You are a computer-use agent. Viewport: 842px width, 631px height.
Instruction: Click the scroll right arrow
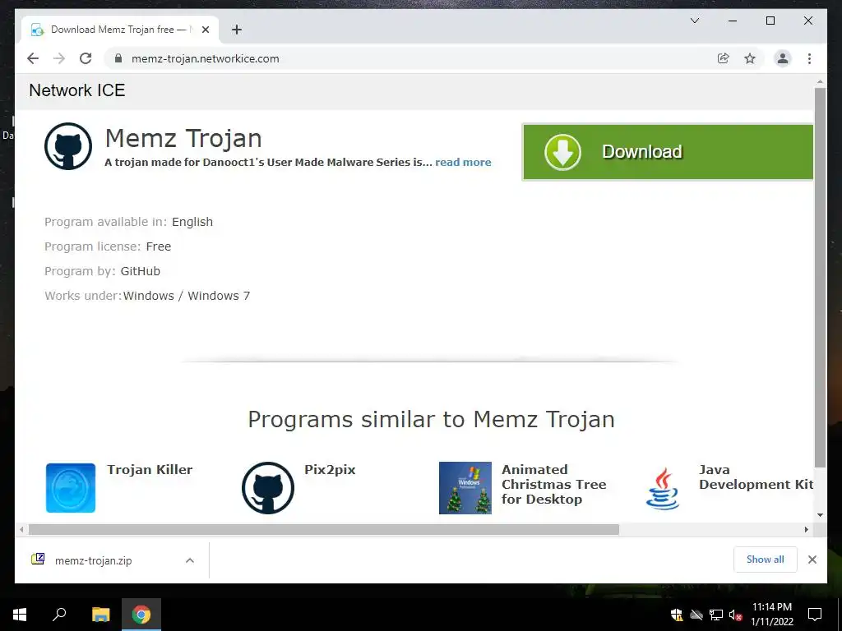pos(806,530)
